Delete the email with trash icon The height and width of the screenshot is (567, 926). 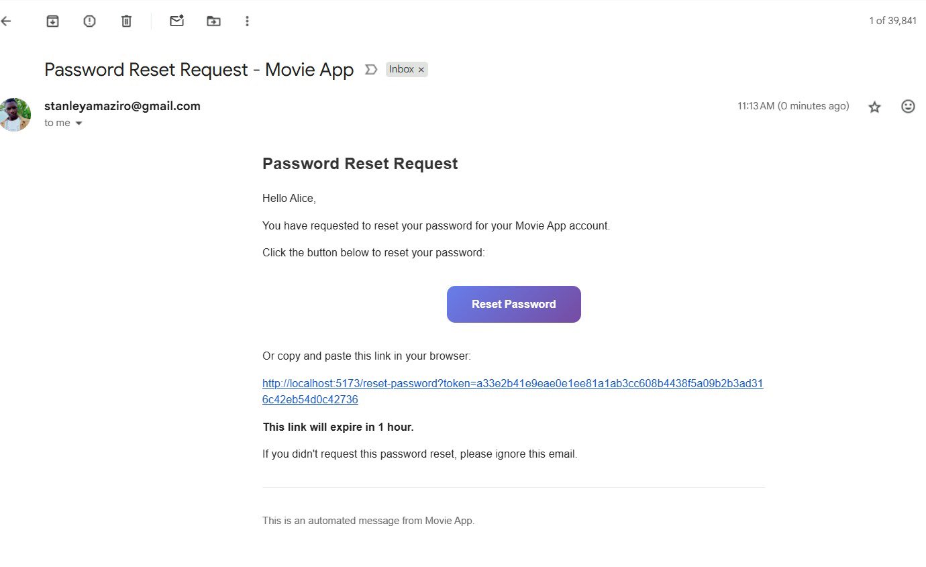(126, 21)
